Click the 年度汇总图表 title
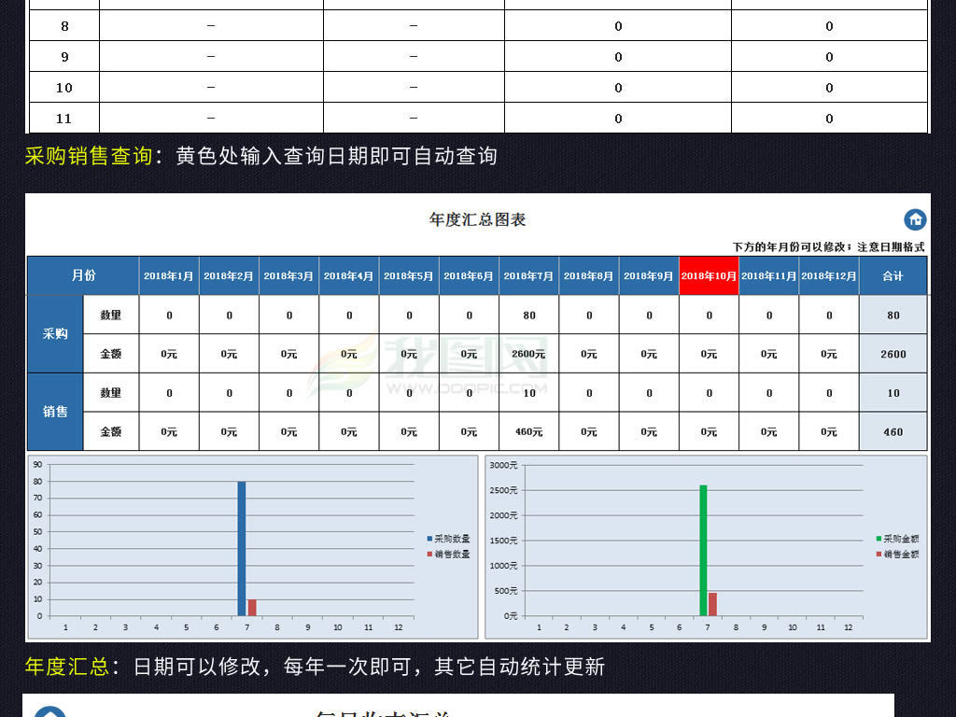956x717 pixels. (477, 220)
